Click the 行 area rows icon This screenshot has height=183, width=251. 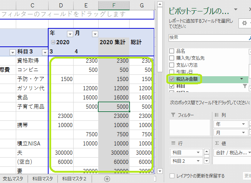pyautogui.click(x=173, y=143)
